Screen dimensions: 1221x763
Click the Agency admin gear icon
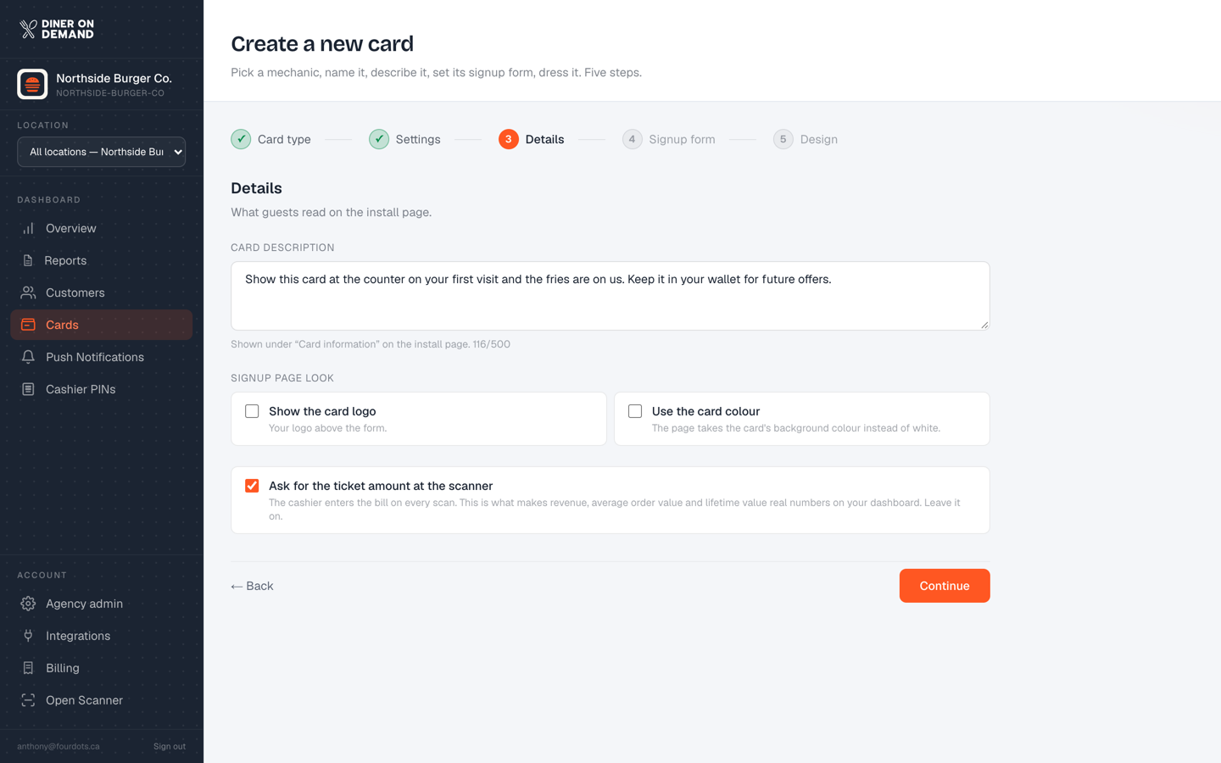(28, 604)
